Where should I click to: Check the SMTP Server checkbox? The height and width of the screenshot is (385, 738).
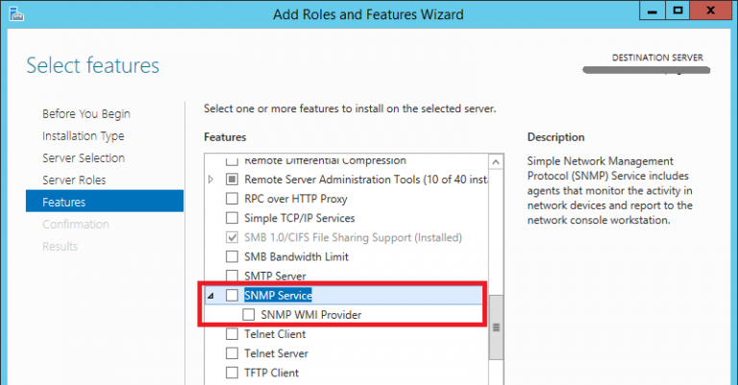pyautogui.click(x=231, y=277)
